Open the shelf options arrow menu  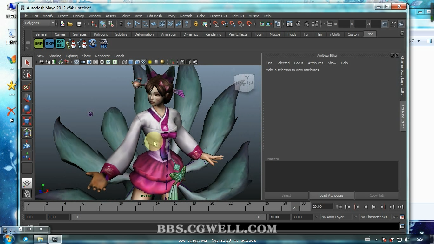pos(28,48)
